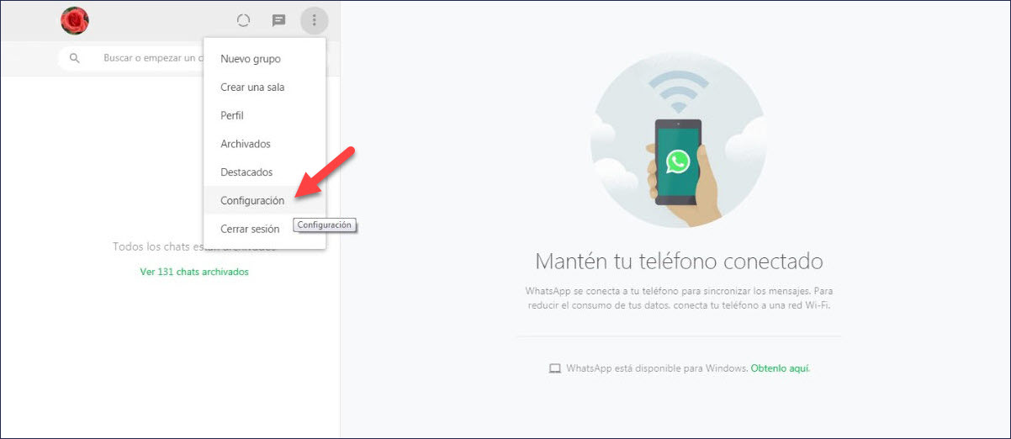Click 'Todos los chats están archivados' text

coord(194,247)
